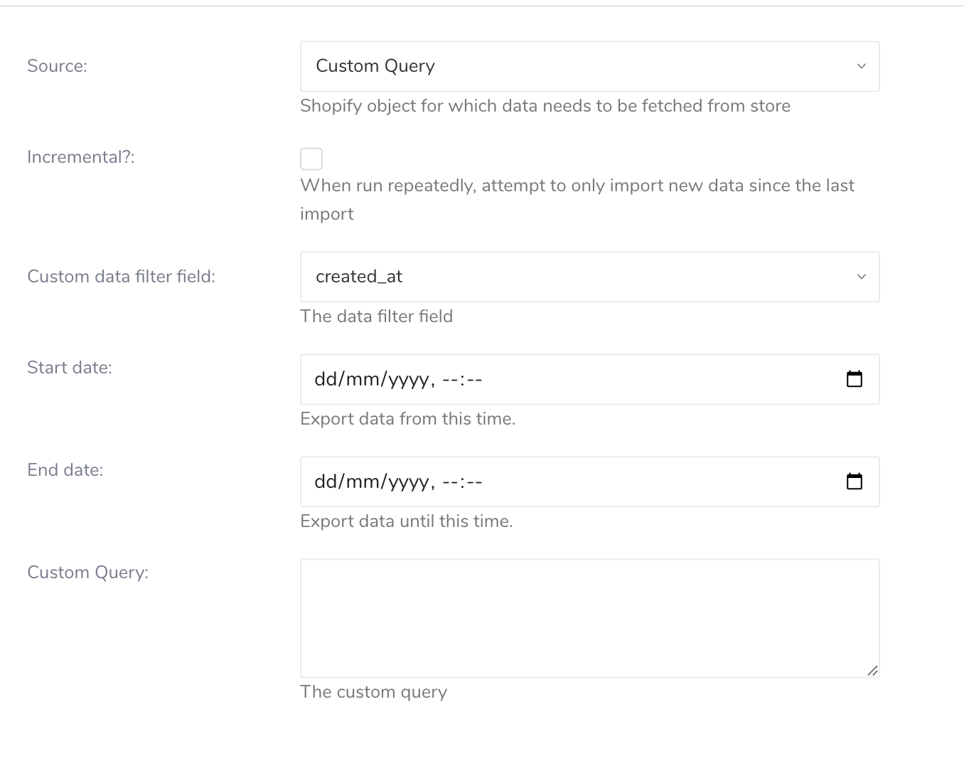Click the Custom Query textarea resize handle
This screenshot has width=964, height=771.
click(x=872, y=670)
